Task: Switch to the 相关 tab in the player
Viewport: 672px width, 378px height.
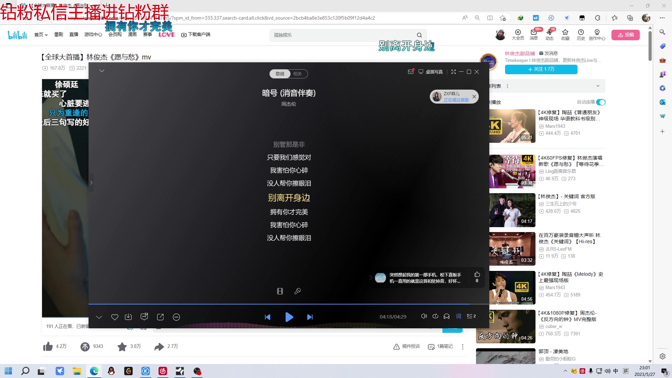Action: click(x=298, y=73)
